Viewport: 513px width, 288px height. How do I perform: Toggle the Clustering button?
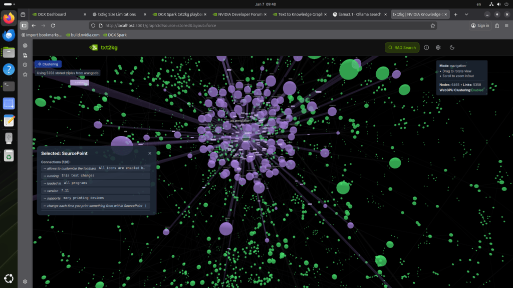pyautogui.click(x=48, y=64)
